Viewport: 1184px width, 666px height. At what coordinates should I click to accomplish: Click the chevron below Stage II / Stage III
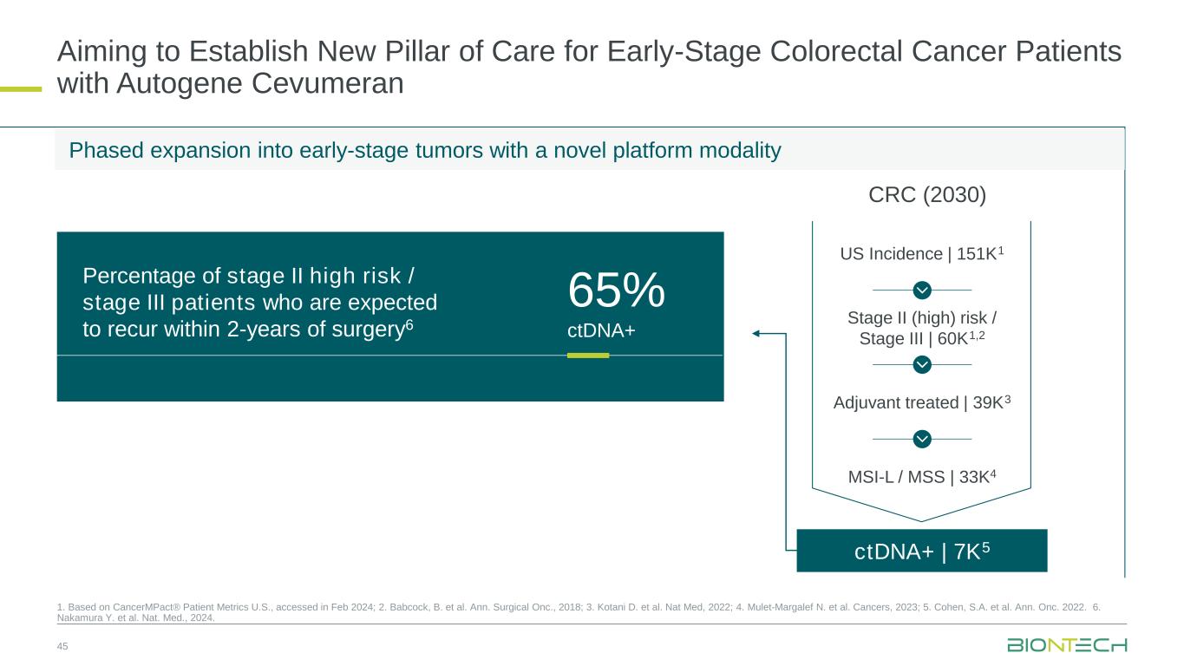(x=922, y=365)
